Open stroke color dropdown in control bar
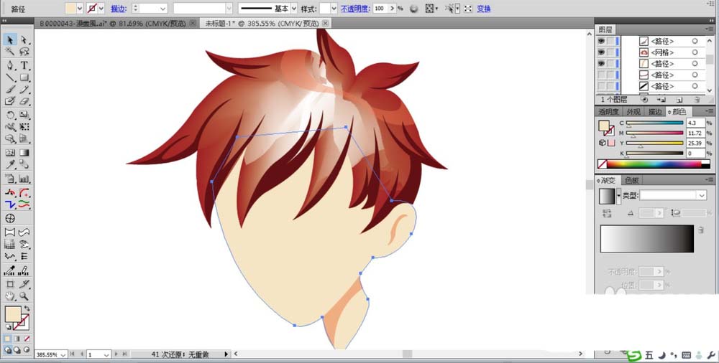 (x=101, y=8)
